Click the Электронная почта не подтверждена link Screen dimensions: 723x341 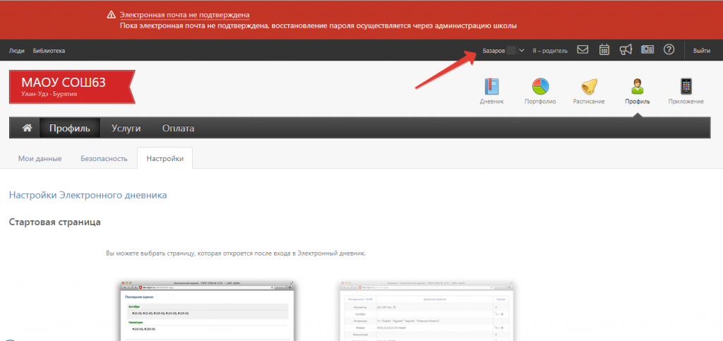(x=184, y=16)
